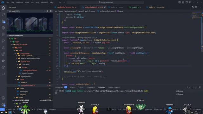Click Ln 29, Col 6 in status bar
The image size is (203, 114).
click(116, 109)
